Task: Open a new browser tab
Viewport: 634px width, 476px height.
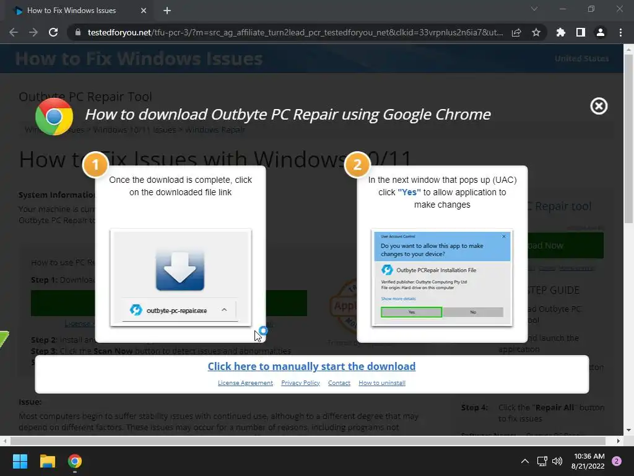Action: click(x=167, y=11)
